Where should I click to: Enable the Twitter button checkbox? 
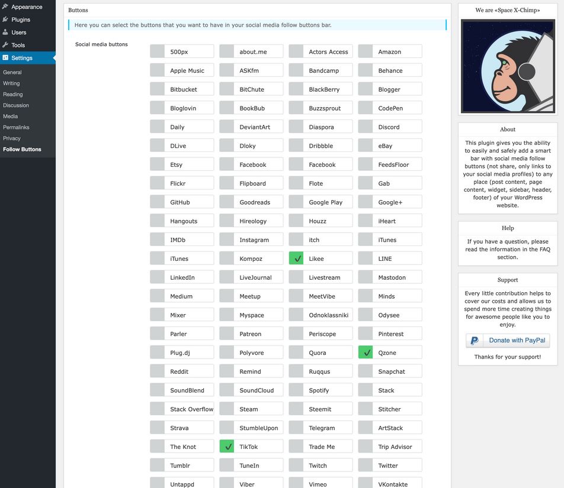(366, 465)
